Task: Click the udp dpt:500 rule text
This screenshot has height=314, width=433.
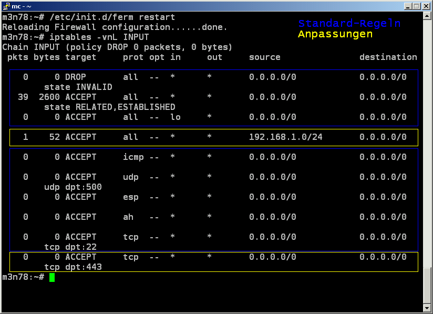Action: pyautogui.click(x=73, y=187)
